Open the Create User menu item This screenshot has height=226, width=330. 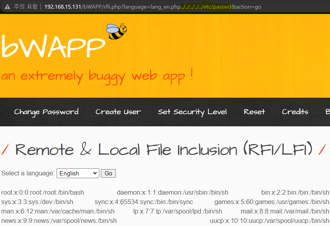(118, 112)
